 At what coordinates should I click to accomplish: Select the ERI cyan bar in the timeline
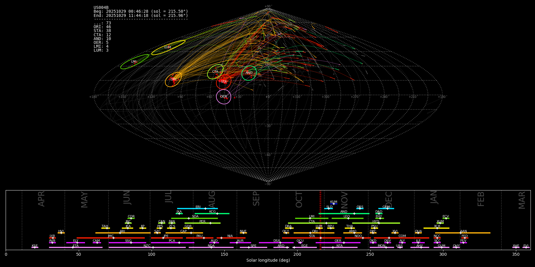pos(197,209)
